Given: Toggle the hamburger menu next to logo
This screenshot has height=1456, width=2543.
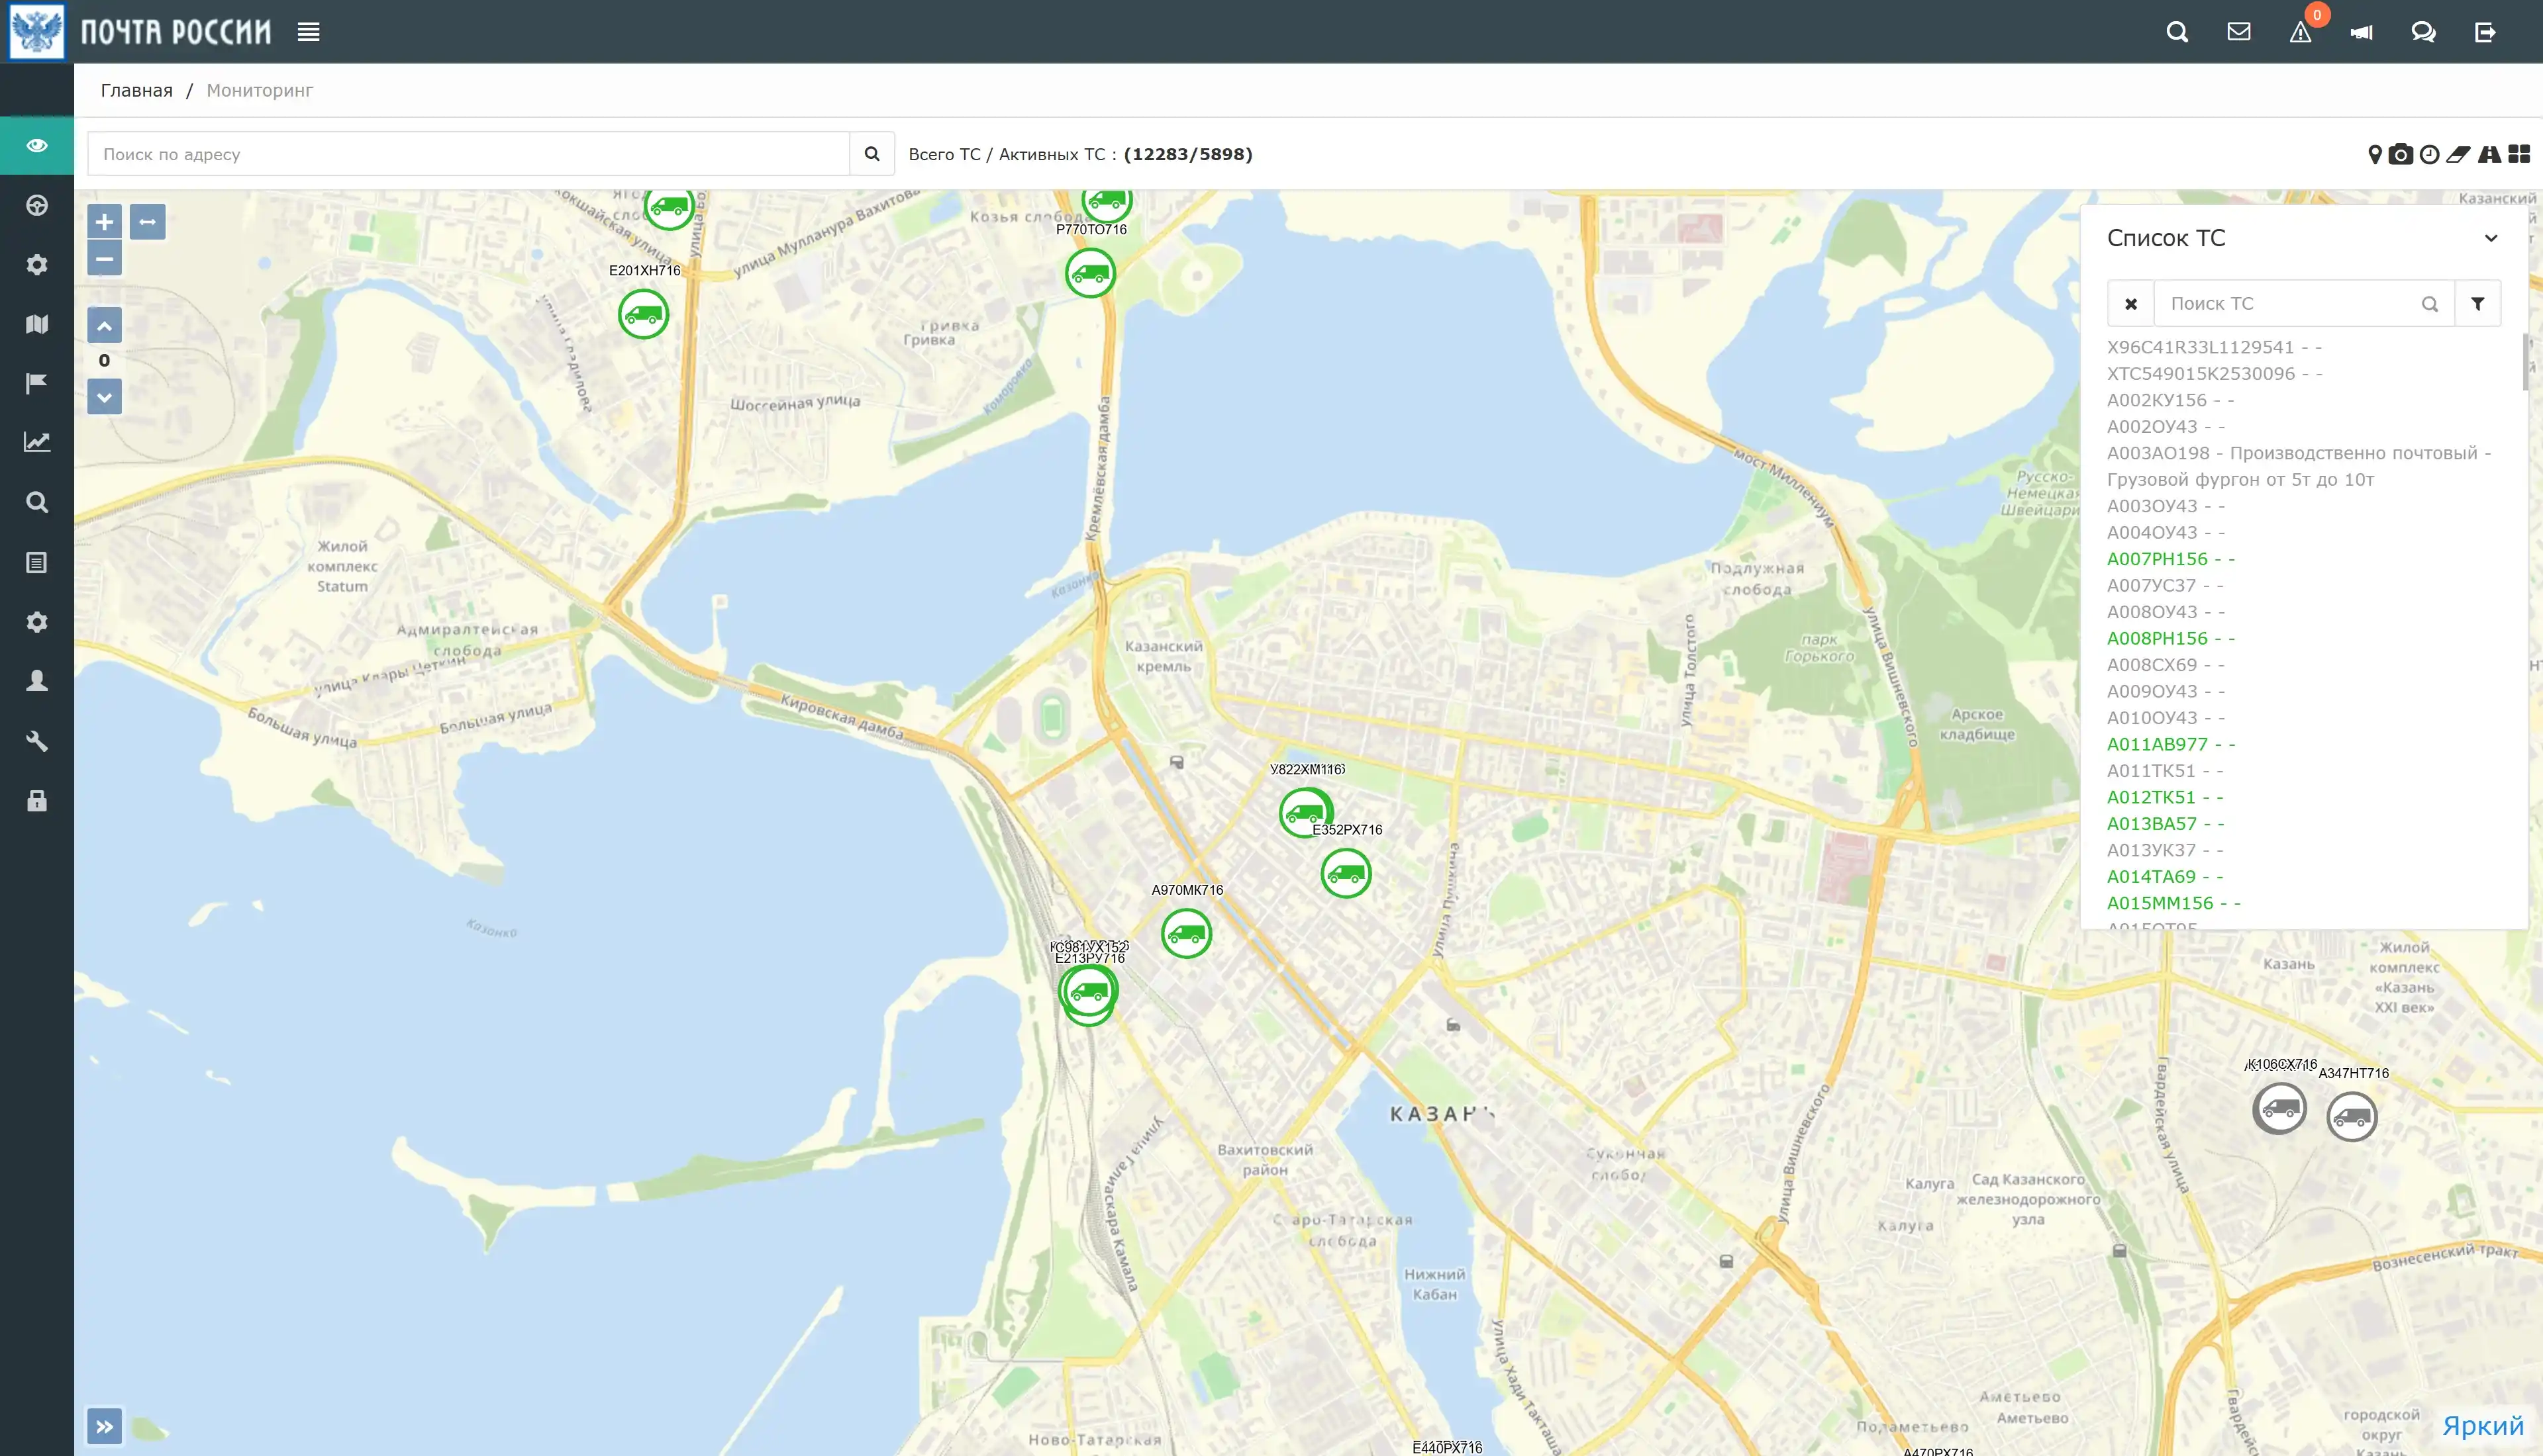Looking at the screenshot, I should [x=309, y=32].
